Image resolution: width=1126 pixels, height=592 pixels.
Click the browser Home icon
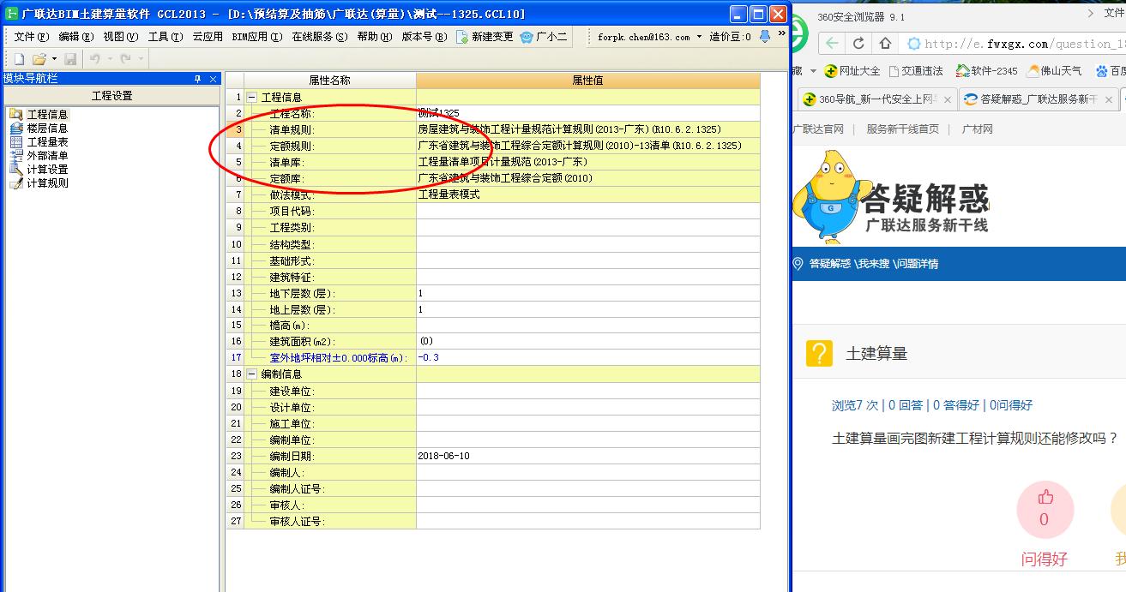tap(885, 43)
